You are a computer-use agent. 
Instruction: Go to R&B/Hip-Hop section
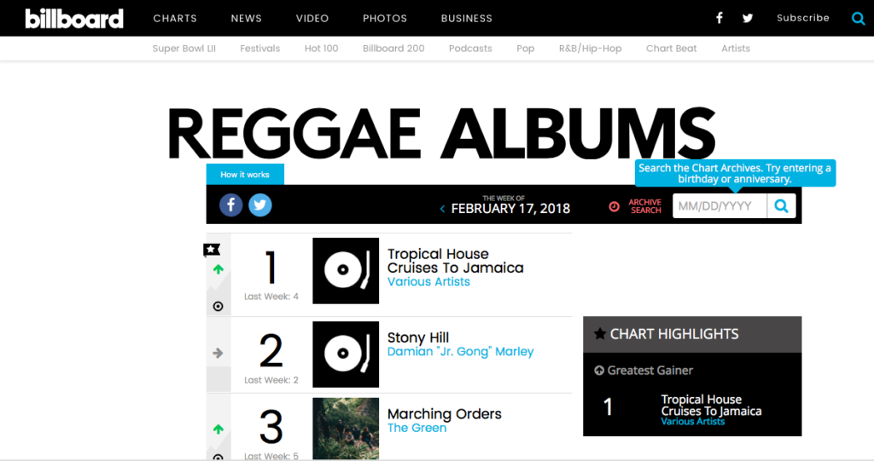pyautogui.click(x=590, y=49)
